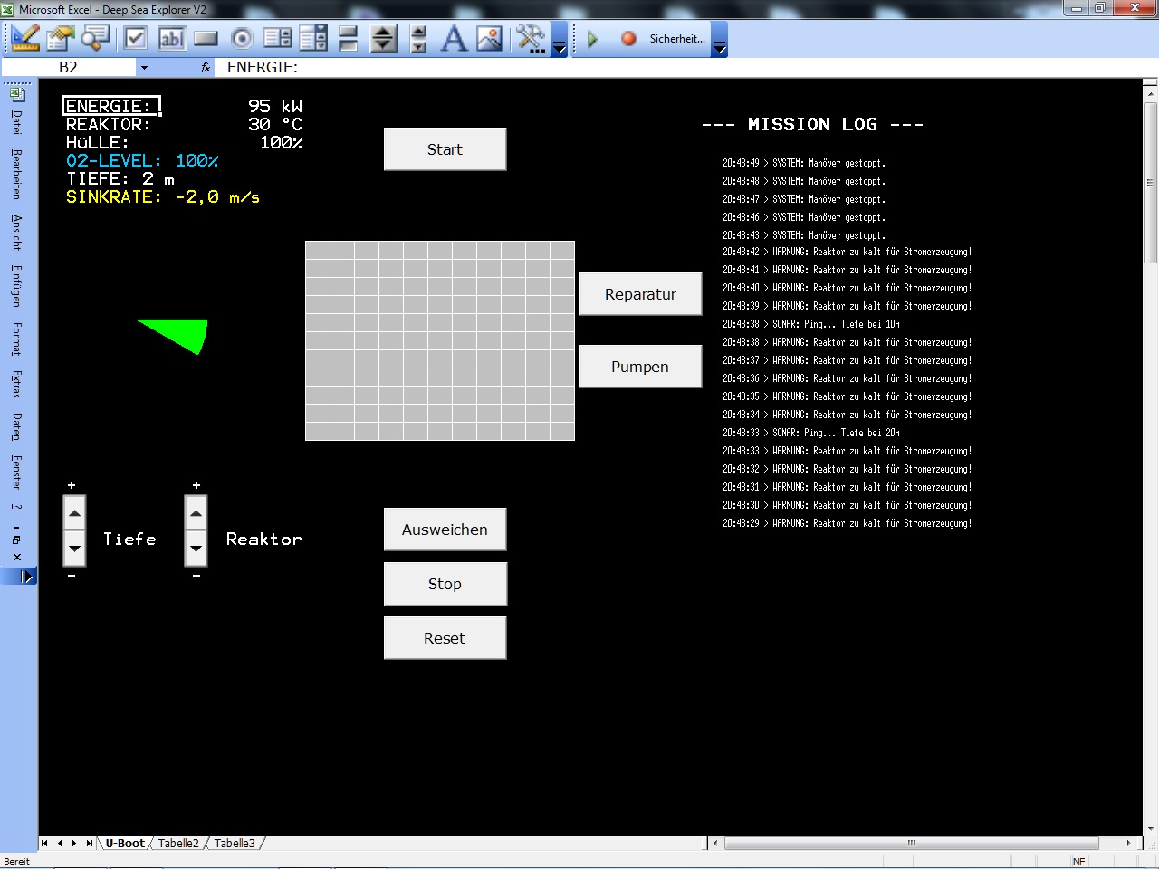Click the Ausweichen button

pyautogui.click(x=445, y=530)
